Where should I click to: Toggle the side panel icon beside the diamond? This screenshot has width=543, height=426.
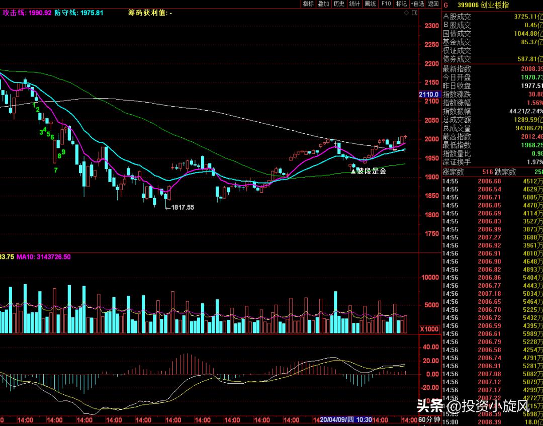click(x=414, y=13)
